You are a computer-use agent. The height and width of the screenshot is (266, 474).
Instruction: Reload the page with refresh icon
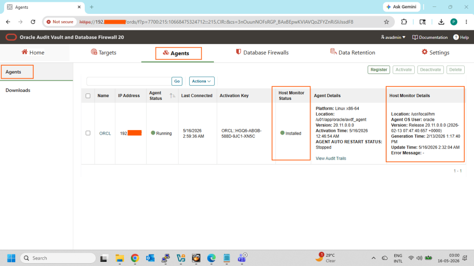coord(33,22)
